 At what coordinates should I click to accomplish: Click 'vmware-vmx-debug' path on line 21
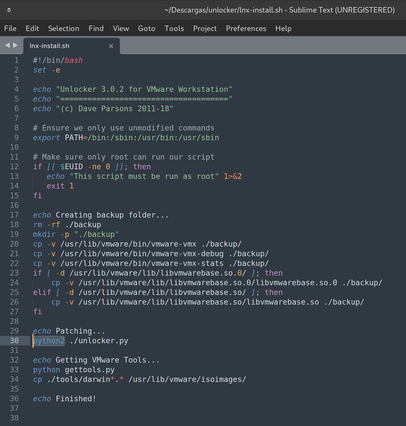142,253
